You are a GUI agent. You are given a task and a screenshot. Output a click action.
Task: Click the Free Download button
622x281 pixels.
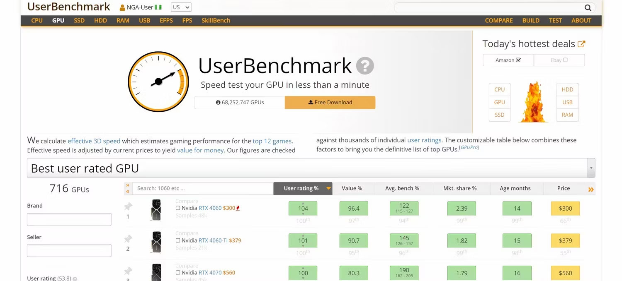click(x=330, y=102)
